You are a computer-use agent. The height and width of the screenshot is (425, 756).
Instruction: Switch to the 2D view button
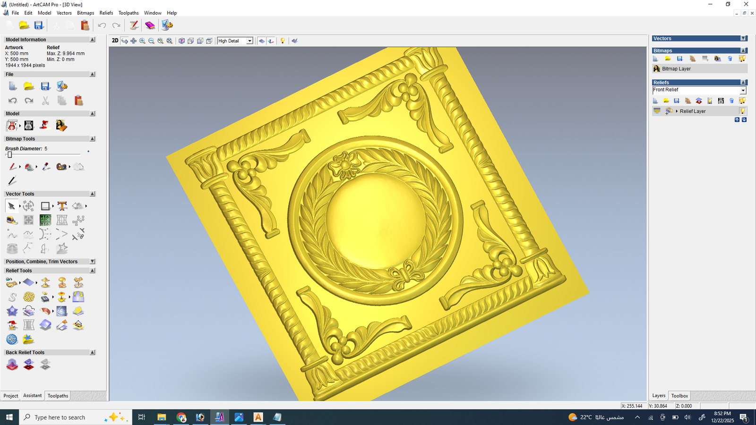115,41
